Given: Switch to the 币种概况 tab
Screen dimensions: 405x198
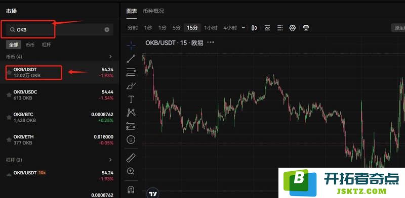Looking at the screenshot, I should point(153,11).
